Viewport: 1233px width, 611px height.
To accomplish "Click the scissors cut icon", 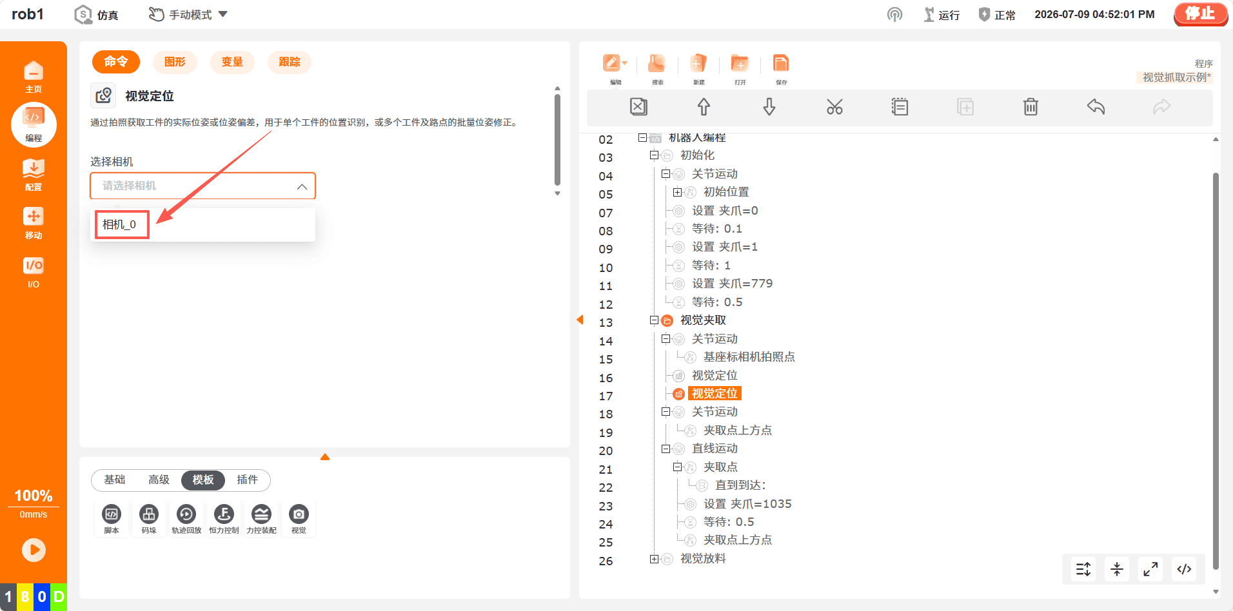I will coord(834,107).
